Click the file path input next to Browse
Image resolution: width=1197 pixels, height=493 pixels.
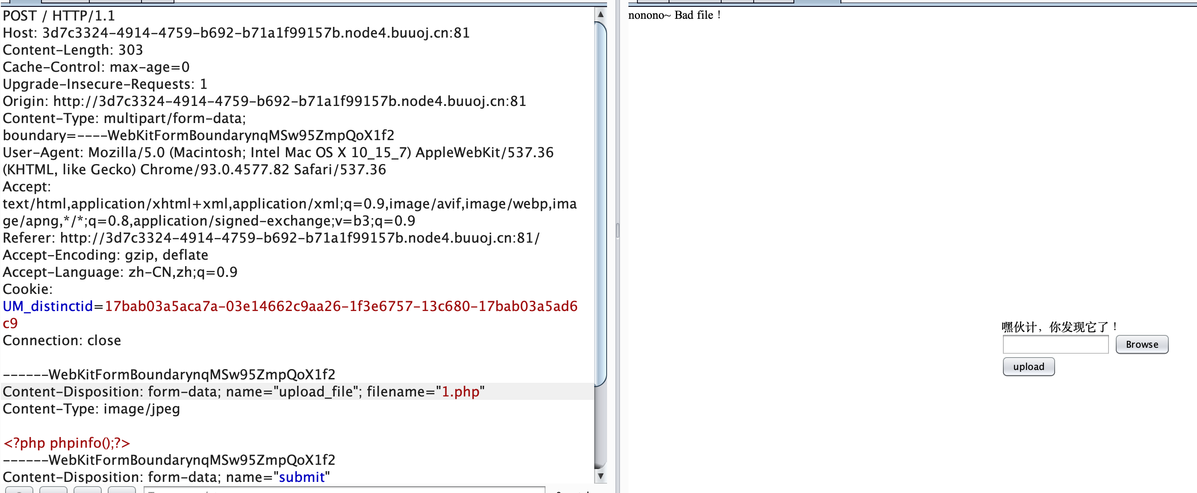pos(1055,344)
